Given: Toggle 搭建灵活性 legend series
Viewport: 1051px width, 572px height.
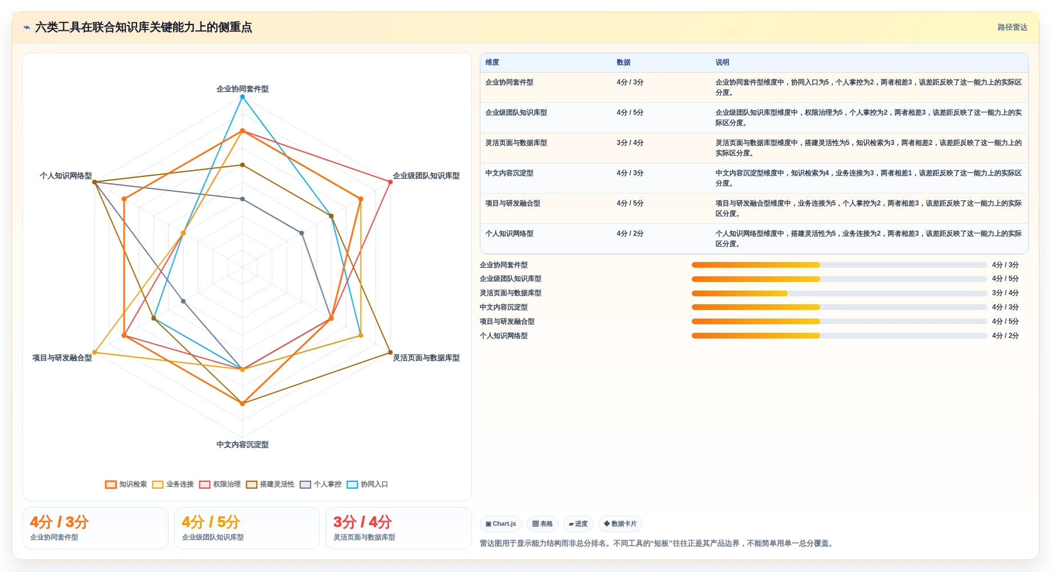Looking at the screenshot, I should click(x=270, y=484).
